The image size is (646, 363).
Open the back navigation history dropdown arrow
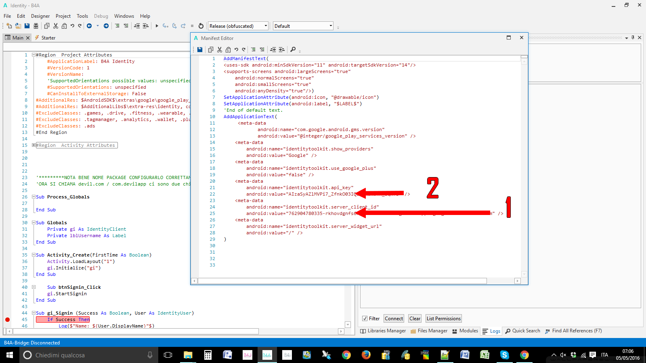(x=98, y=26)
